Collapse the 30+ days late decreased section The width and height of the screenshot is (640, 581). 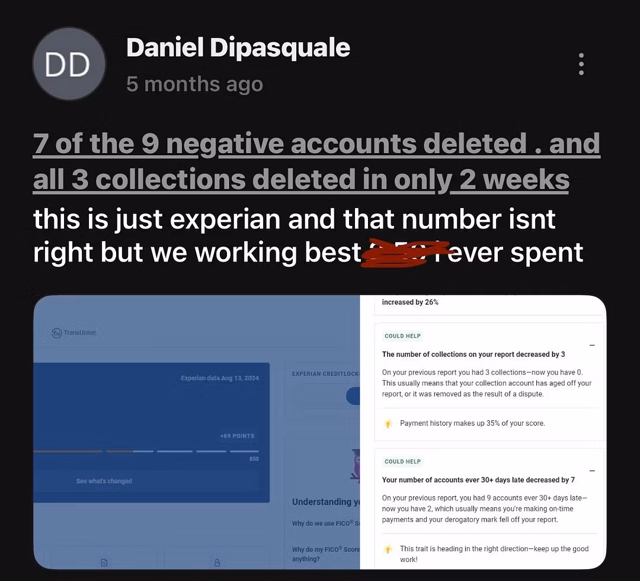click(592, 471)
